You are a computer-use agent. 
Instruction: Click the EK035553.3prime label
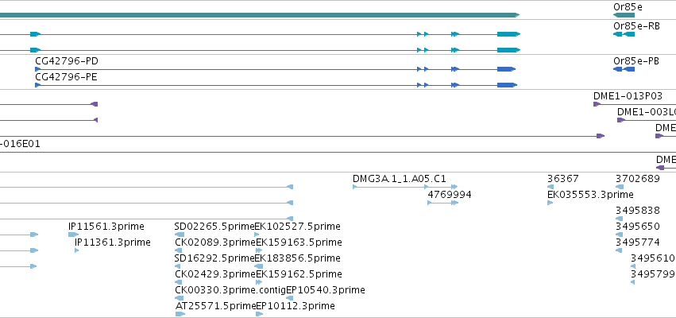pyautogui.click(x=591, y=195)
